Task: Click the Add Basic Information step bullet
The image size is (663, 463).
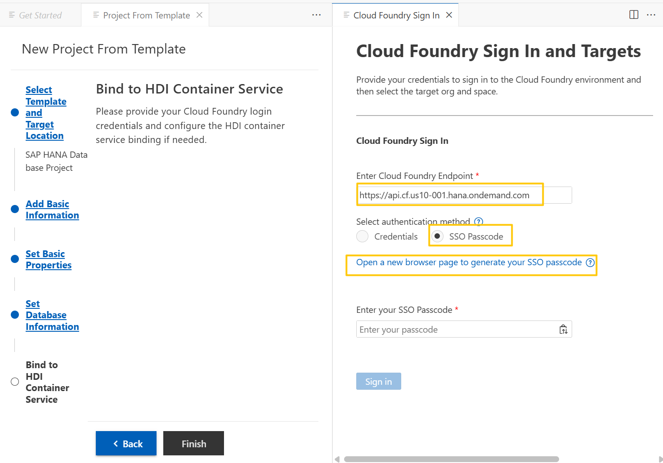Action: [15, 209]
